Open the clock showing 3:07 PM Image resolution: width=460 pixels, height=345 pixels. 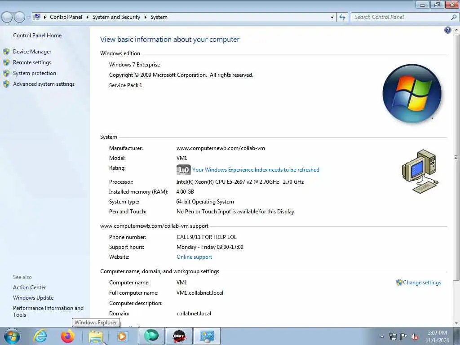click(437, 336)
